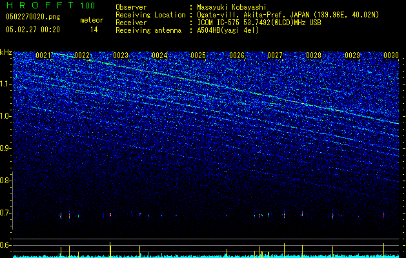406x258 pixels.
Task: Click the 0028 time marker
Action: [x=314, y=55]
